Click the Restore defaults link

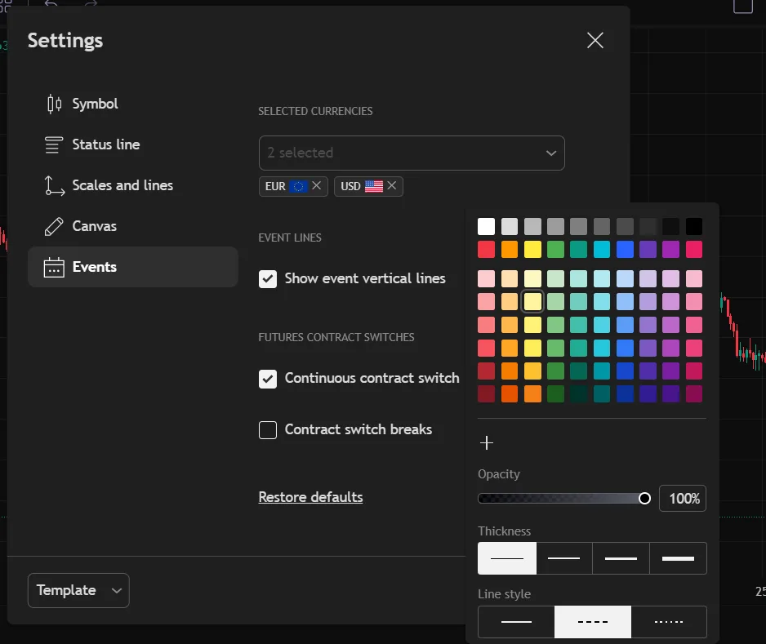(310, 497)
